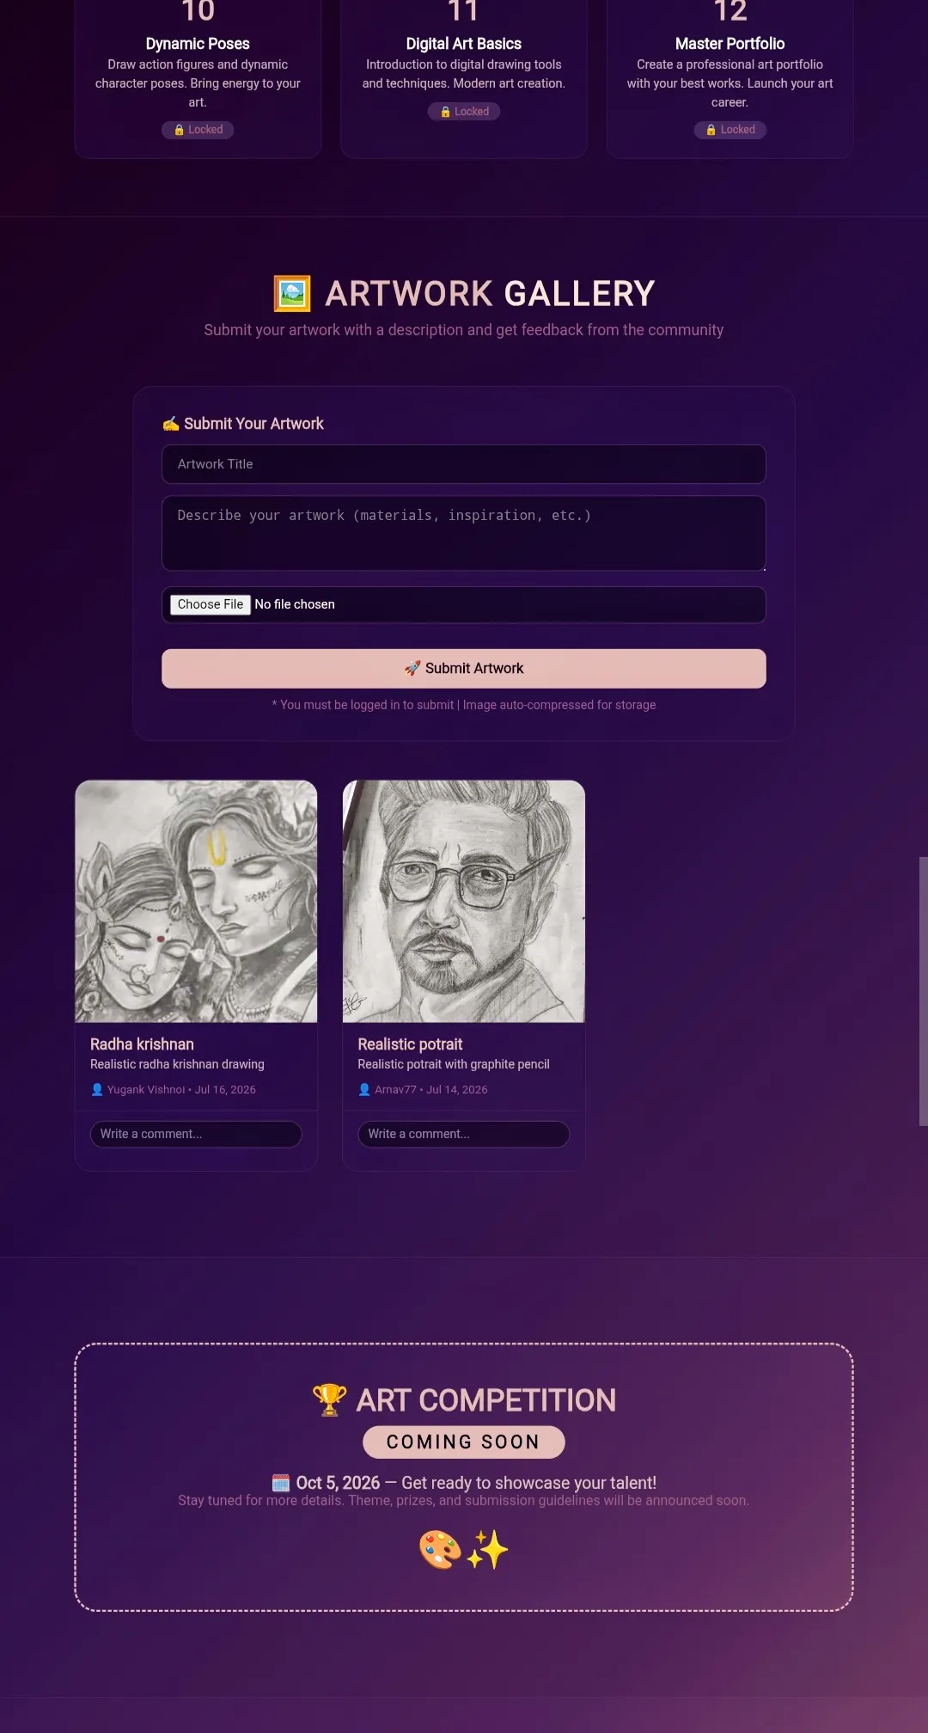The image size is (928, 1733).
Task: Click comment field under Radha krishnan
Action: point(196,1134)
